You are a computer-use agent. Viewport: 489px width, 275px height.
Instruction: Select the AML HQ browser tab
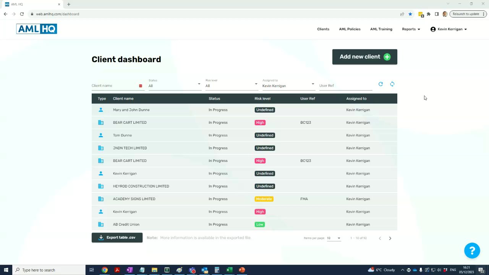point(33,4)
